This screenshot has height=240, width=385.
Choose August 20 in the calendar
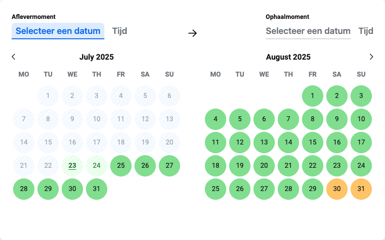coord(264,166)
